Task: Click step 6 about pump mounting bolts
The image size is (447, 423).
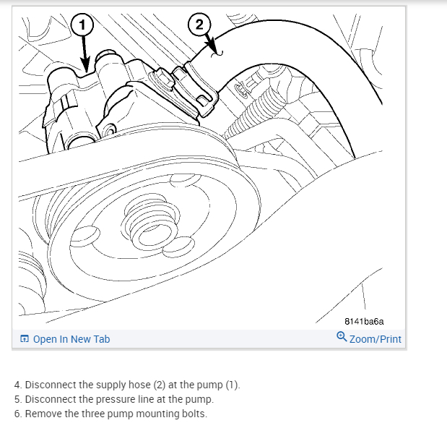Action: 110,414
